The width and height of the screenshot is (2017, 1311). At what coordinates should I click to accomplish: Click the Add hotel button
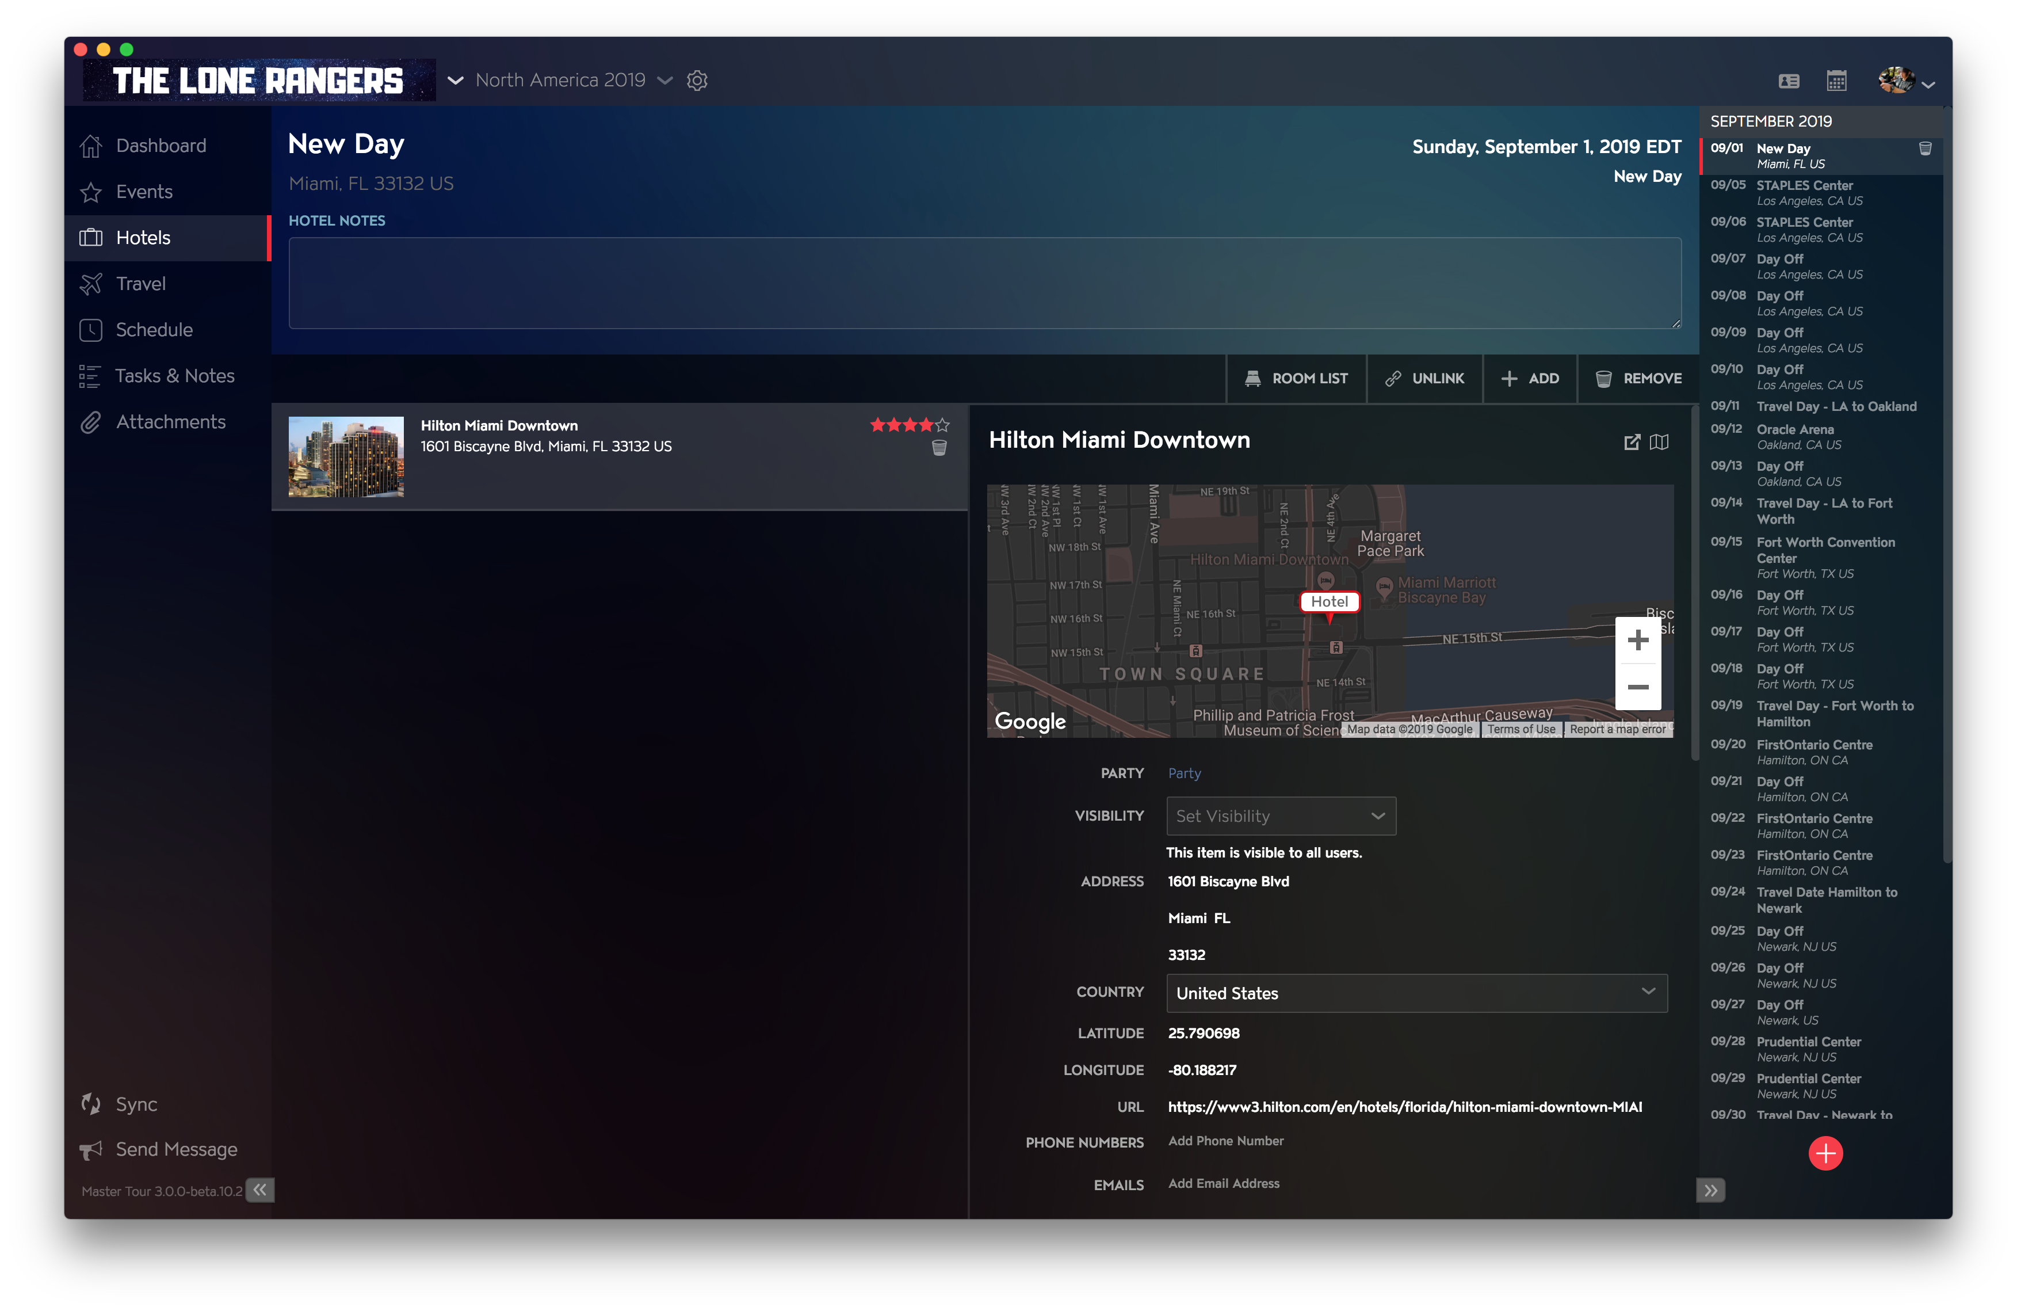1530,378
